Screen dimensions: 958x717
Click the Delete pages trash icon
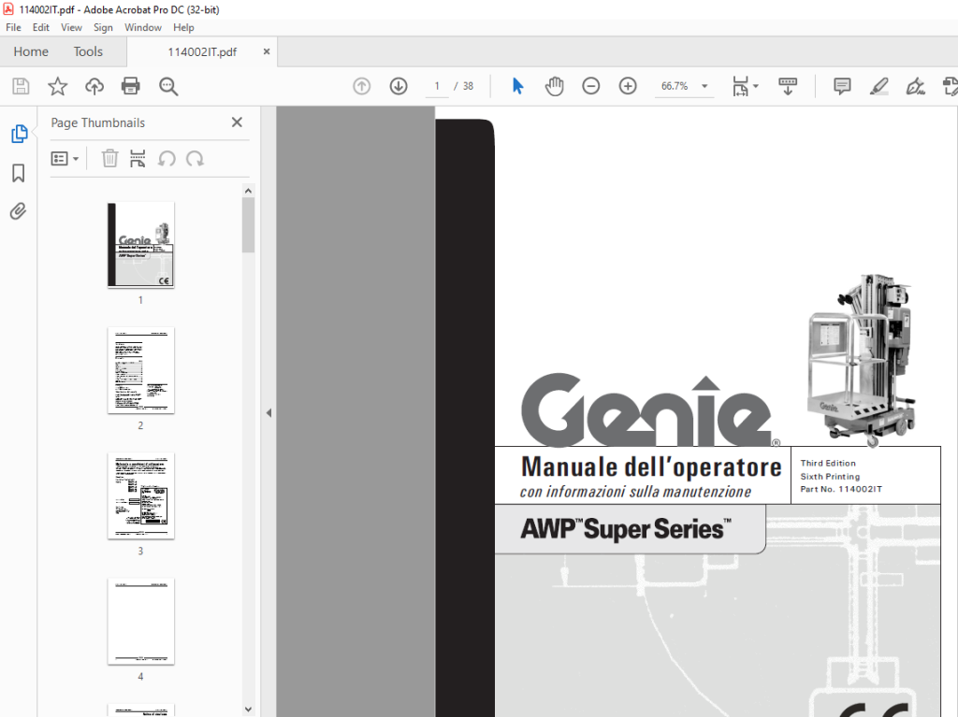109,159
